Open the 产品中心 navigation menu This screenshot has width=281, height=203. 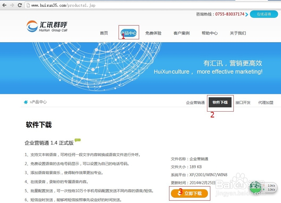(129, 32)
